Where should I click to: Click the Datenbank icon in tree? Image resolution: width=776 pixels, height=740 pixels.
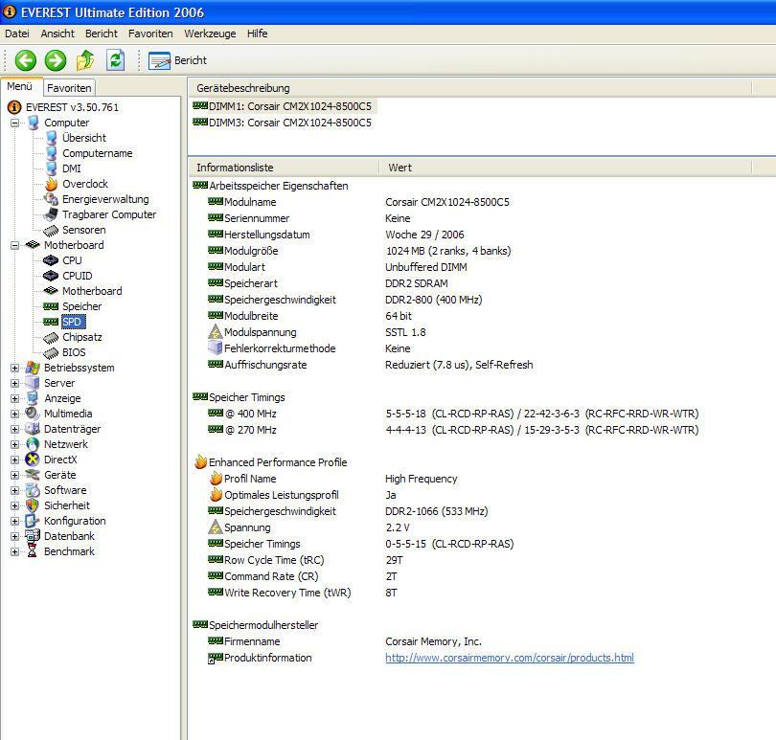point(33,536)
